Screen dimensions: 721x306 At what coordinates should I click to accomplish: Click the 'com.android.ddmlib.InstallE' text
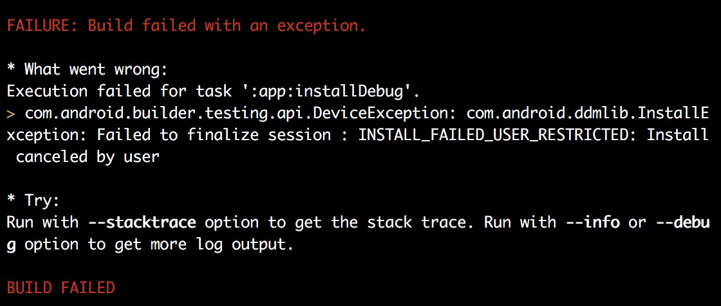587,113
